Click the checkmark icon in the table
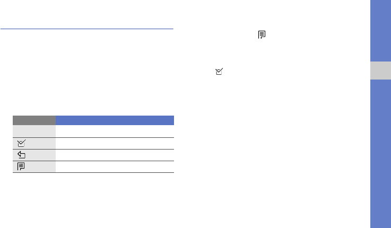 pos(21,143)
